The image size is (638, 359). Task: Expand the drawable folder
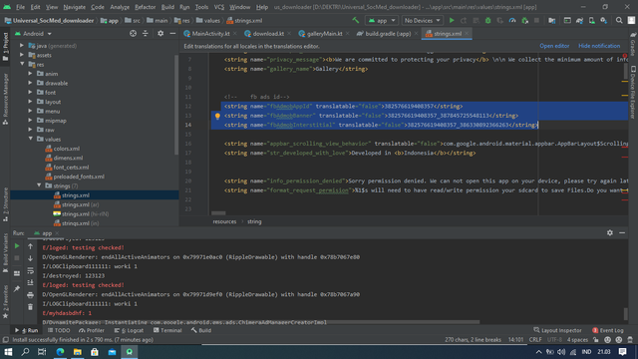point(31,83)
